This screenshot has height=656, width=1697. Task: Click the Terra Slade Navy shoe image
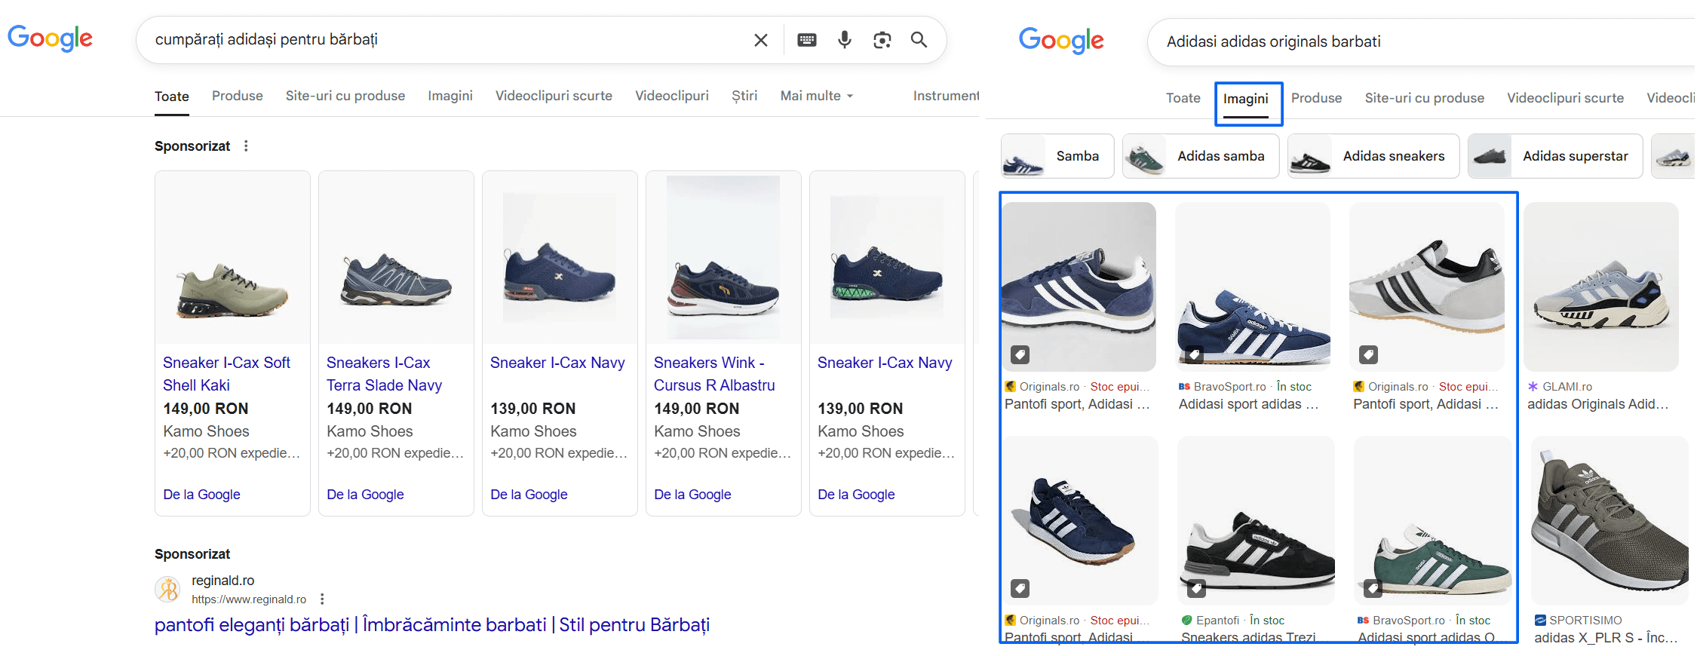pyautogui.click(x=396, y=257)
